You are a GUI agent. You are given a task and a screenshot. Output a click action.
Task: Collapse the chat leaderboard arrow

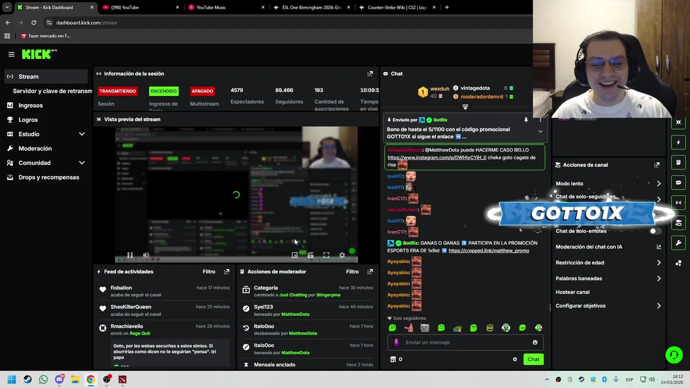point(465,107)
